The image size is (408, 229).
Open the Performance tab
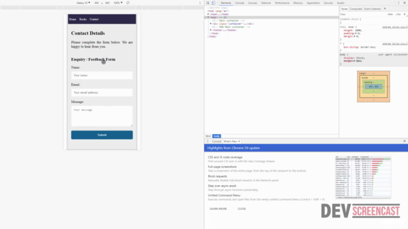(282, 3)
